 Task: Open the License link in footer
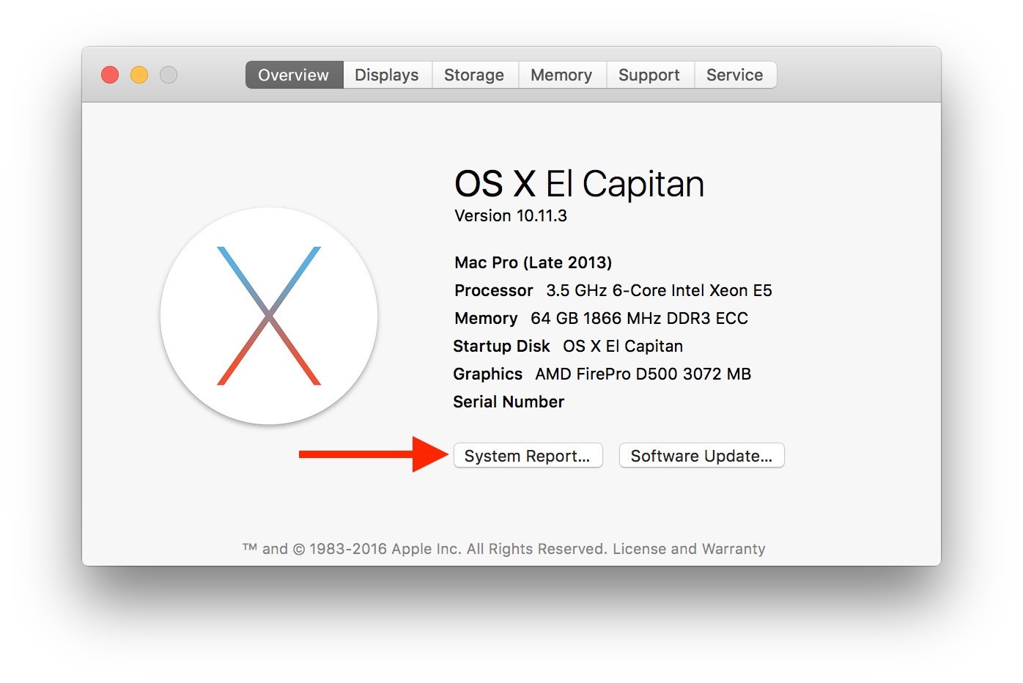pos(639,549)
